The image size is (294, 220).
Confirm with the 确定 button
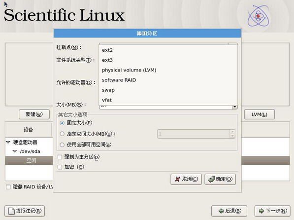220,179
